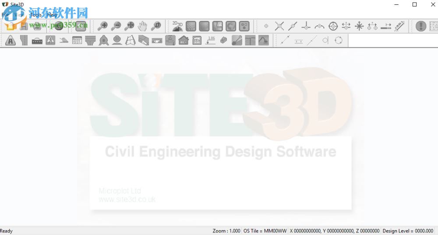Screen dimensions: 438x235
Task: Open the View menu
Action: pyautogui.click(x=19, y=15)
